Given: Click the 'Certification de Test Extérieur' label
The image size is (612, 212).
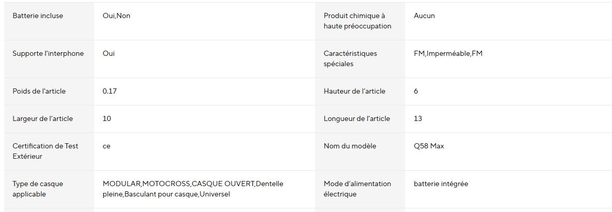Looking at the screenshot, I should [x=46, y=152].
